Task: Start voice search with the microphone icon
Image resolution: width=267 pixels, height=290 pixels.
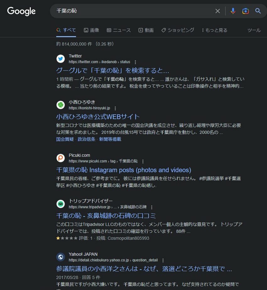Action: (x=233, y=11)
